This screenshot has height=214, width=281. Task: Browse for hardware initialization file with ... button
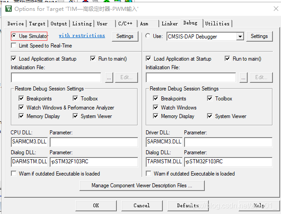(x=244, y=77)
